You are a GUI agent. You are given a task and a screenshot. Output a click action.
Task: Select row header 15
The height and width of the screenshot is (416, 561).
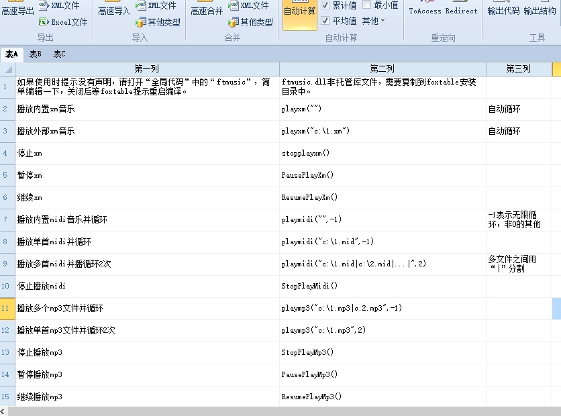tap(7, 397)
